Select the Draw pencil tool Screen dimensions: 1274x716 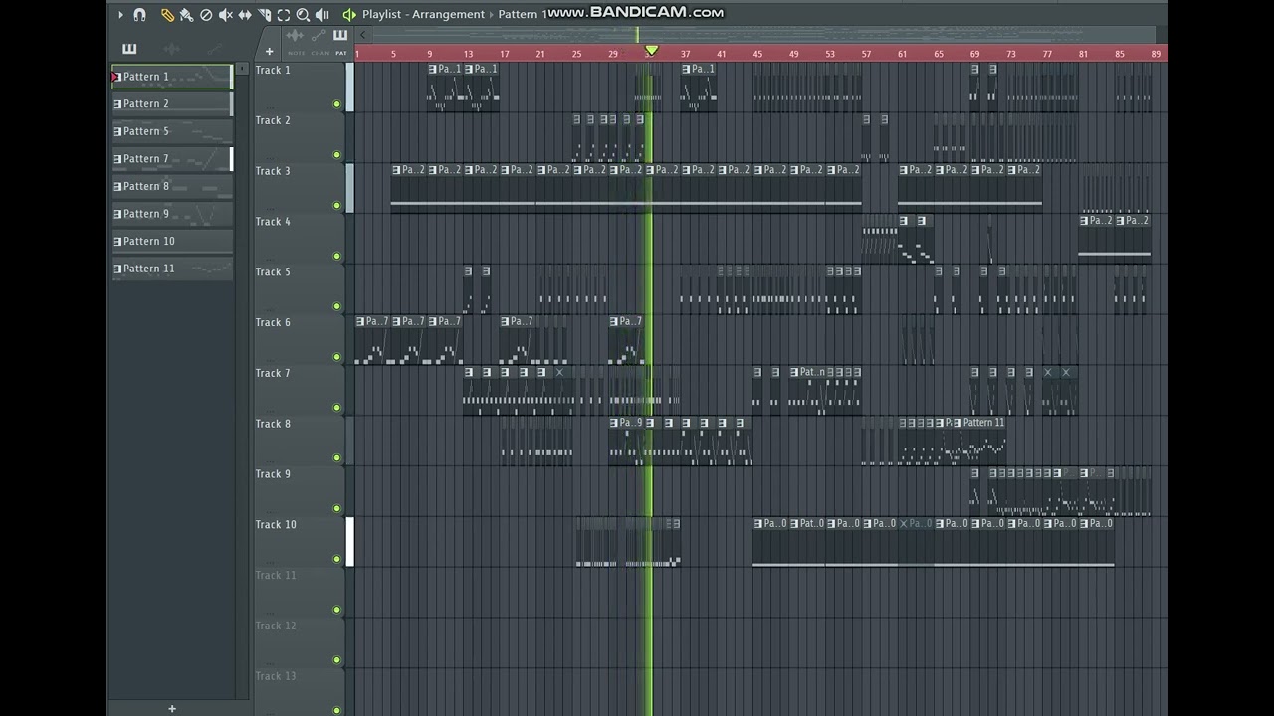click(167, 15)
